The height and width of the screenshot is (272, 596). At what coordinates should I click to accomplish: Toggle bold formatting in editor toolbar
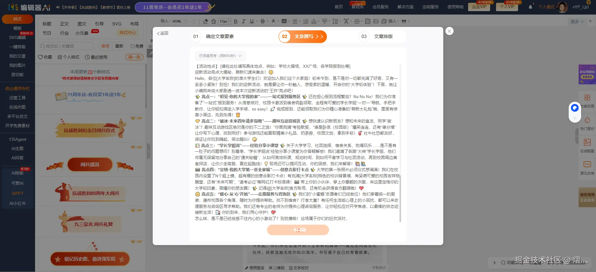coord(236,21)
